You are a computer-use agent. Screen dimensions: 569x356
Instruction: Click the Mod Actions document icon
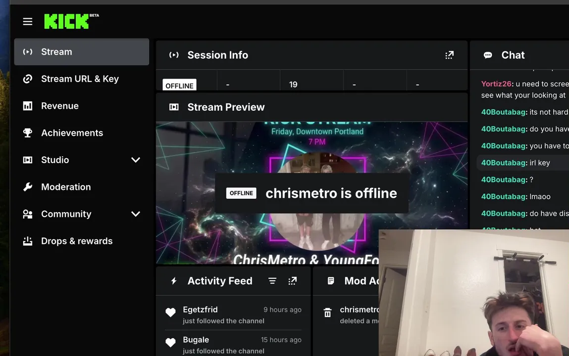tap(331, 281)
